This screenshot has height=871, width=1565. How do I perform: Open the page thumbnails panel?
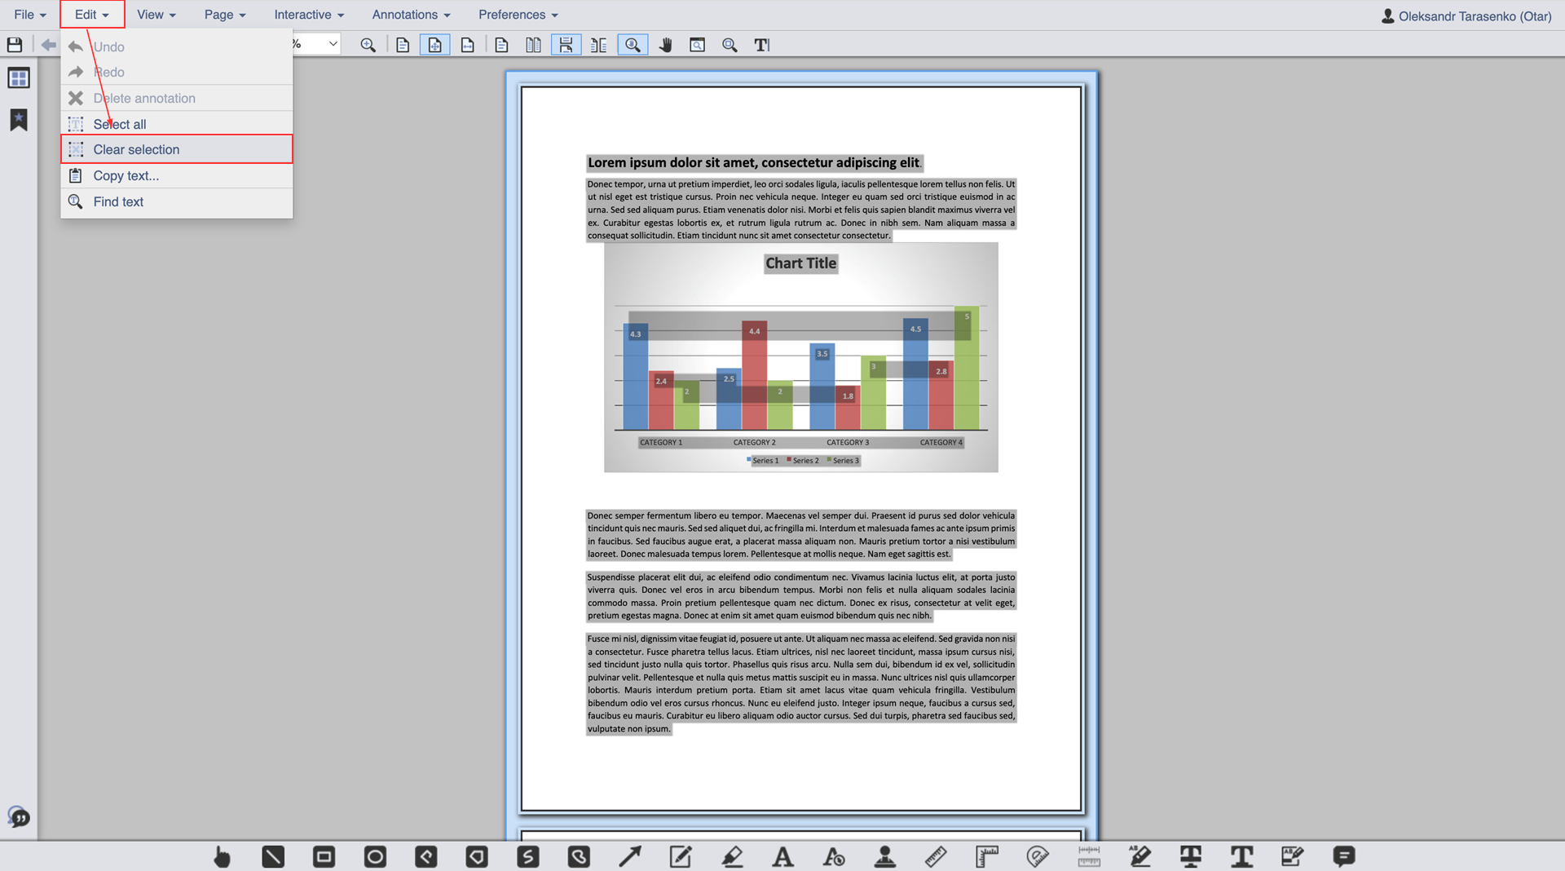click(18, 78)
